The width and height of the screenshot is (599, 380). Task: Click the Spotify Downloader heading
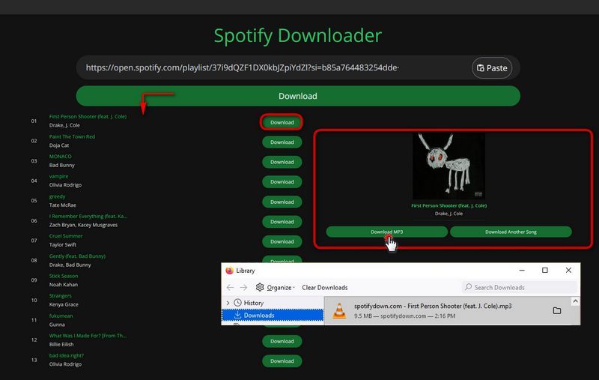click(298, 36)
